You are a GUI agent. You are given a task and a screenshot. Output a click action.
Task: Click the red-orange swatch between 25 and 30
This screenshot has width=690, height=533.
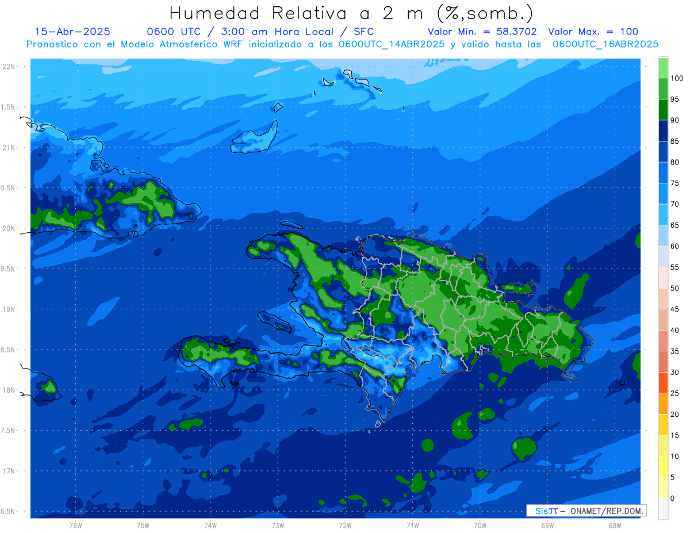tap(663, 382)
